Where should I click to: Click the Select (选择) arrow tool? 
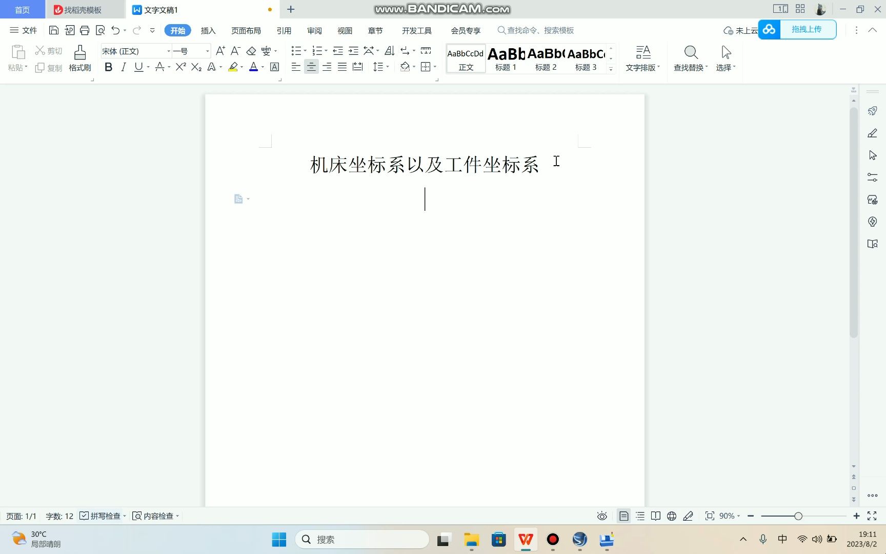coord(726,58)
